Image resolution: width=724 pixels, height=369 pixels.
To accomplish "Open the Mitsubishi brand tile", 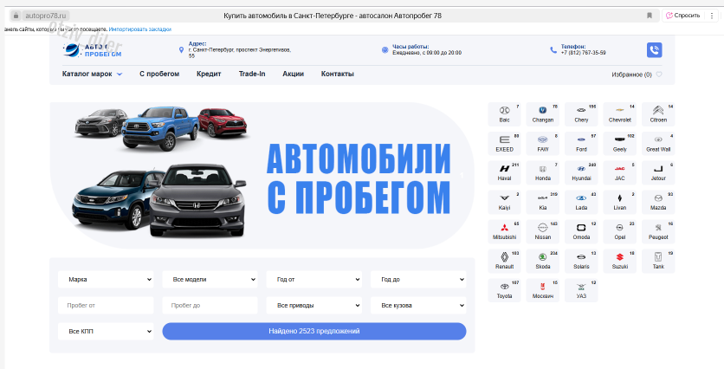I will click(504, 231).
